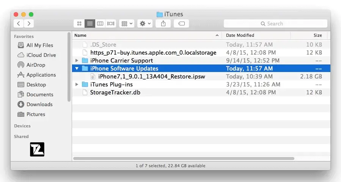Minimize the window with yellow button

tap(24, 14)
